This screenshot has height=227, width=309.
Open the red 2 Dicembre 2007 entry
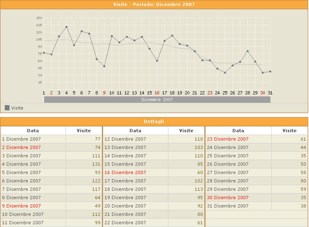coord(21,147)
